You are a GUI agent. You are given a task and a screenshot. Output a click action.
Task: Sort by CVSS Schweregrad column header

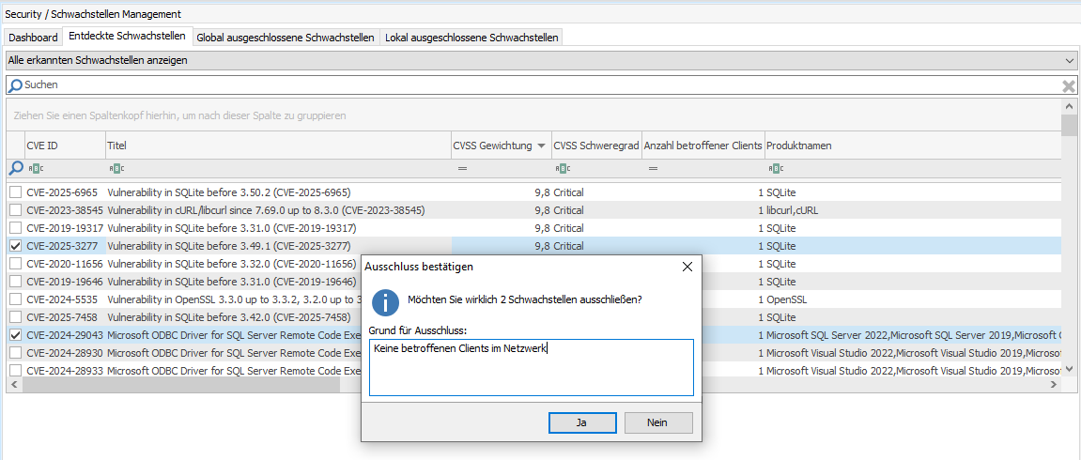tap(596, 146)
